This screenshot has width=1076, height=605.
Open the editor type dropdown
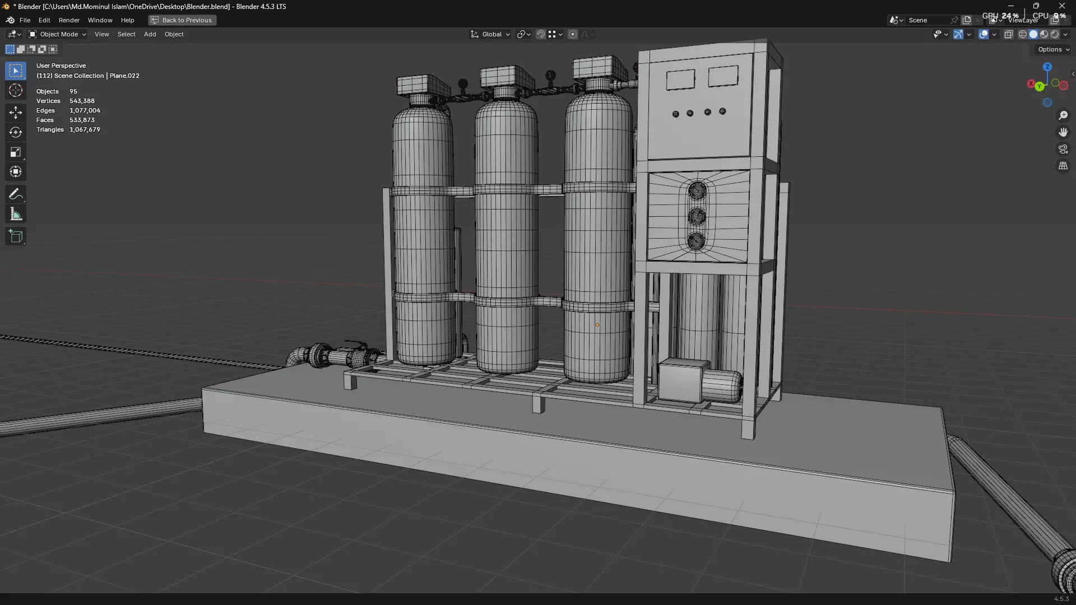click(x=13, y=34)
